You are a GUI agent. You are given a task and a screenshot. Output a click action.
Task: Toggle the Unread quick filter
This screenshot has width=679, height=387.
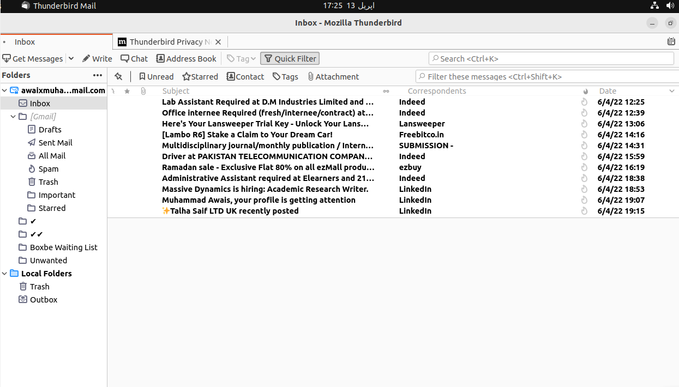pos(156,76)
